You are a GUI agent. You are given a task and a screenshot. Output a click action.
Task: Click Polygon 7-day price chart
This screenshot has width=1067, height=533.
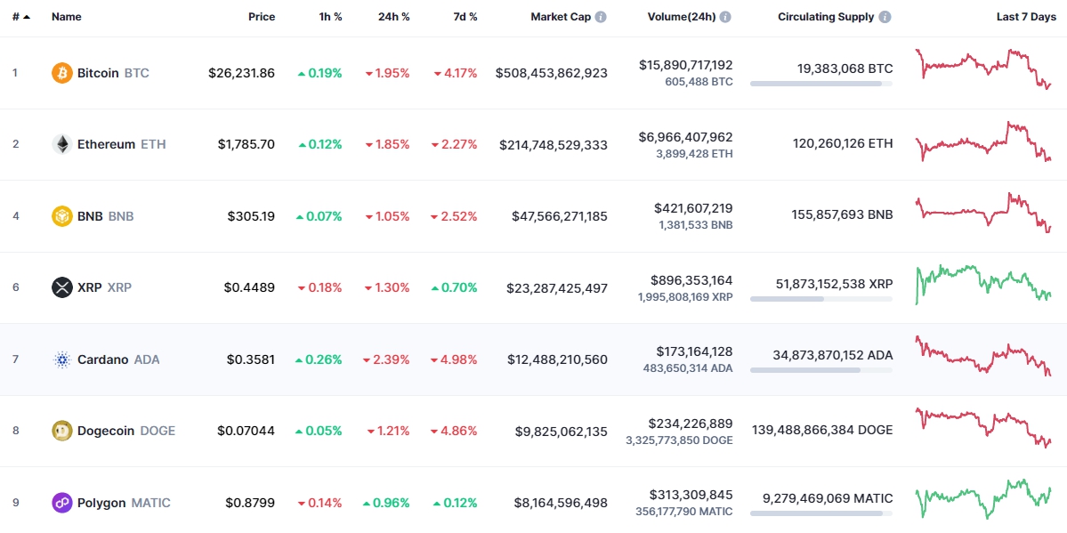(x=984, y=499)
